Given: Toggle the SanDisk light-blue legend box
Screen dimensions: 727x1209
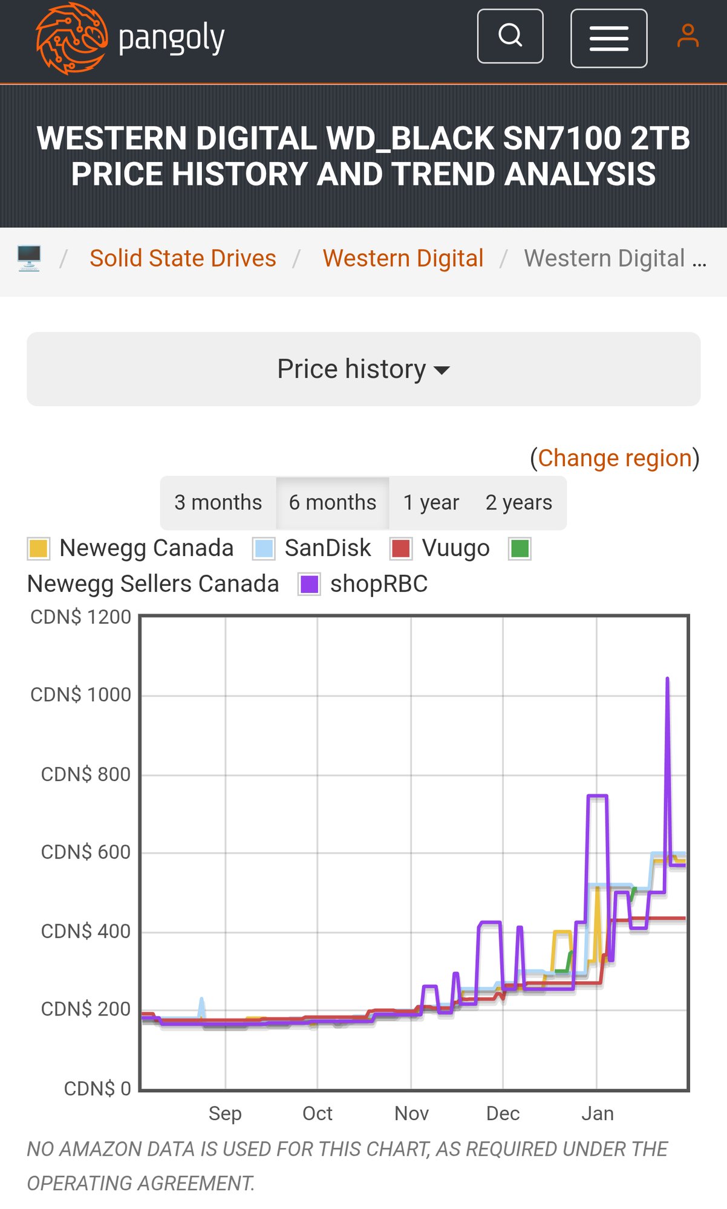Looking at the screenshot, I should coord(264,549).
